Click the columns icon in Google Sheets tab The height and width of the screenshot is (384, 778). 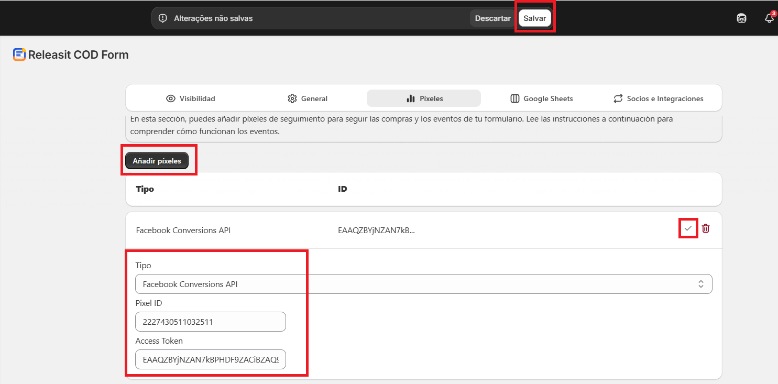[514, 98]
